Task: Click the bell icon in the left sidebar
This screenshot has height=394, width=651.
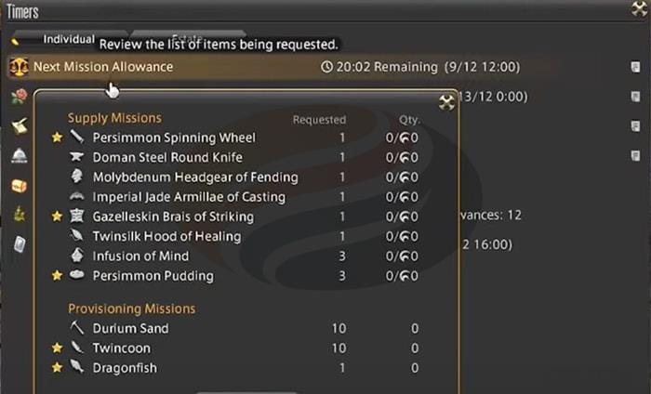Action: tap(19, 156)
